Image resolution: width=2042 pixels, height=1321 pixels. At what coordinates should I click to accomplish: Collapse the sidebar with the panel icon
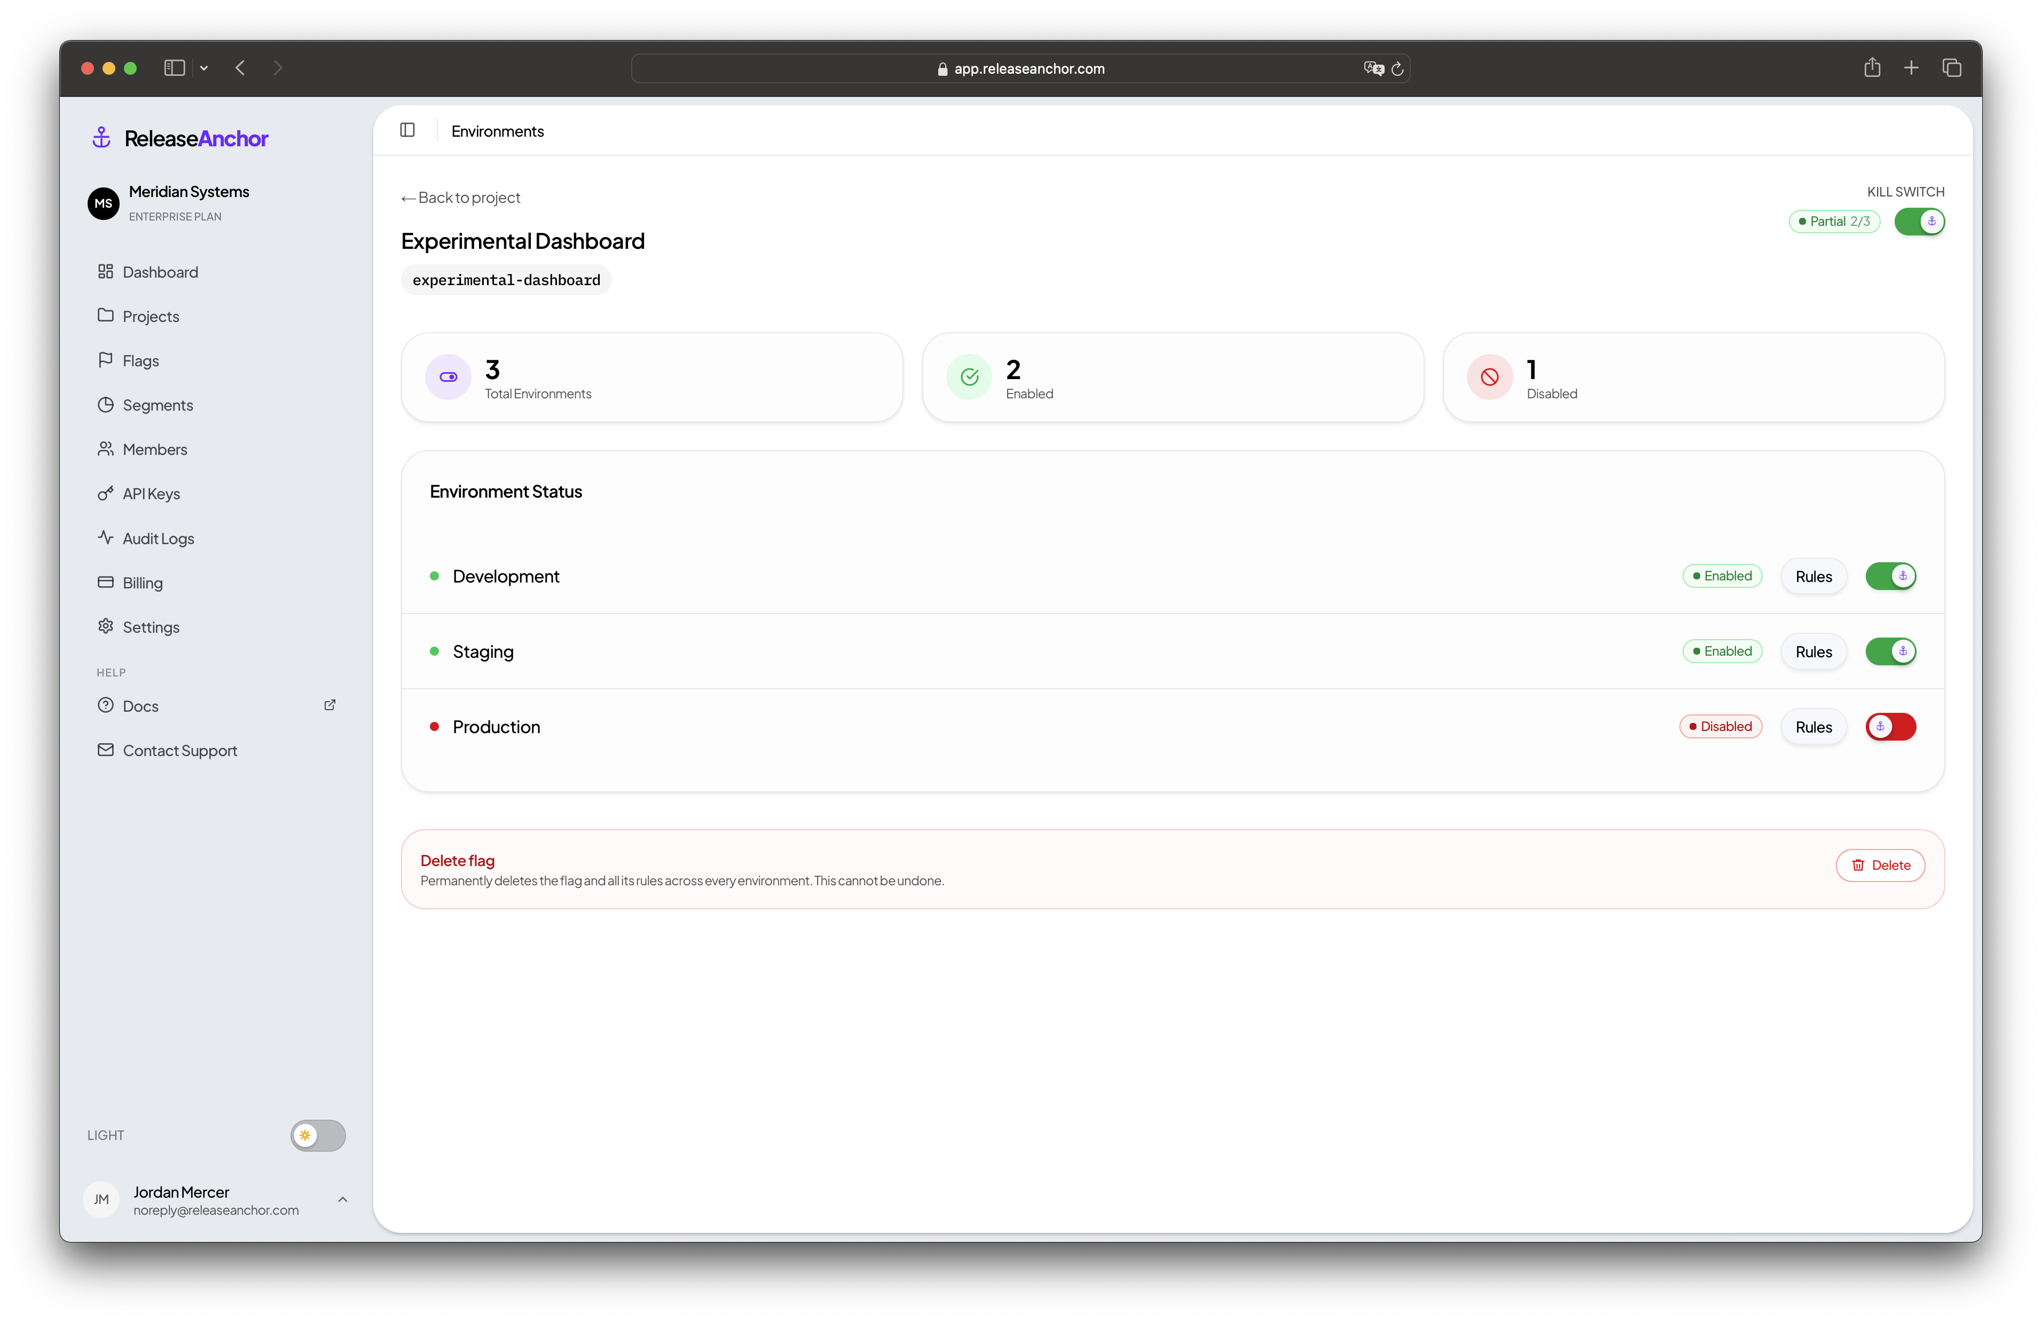click(407, 130)
